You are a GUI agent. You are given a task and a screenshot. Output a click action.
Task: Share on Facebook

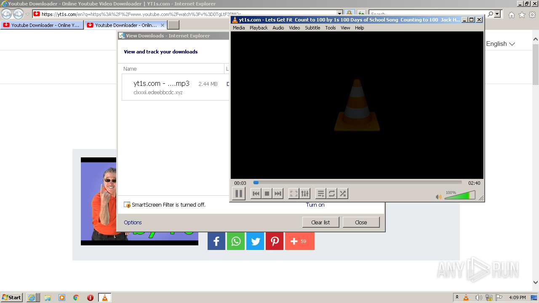point(216,241)
